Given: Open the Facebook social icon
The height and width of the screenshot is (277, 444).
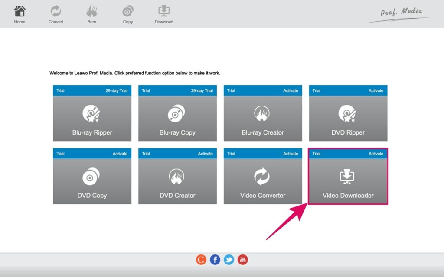Looking at the screenshot, I should tap(215, 260).
